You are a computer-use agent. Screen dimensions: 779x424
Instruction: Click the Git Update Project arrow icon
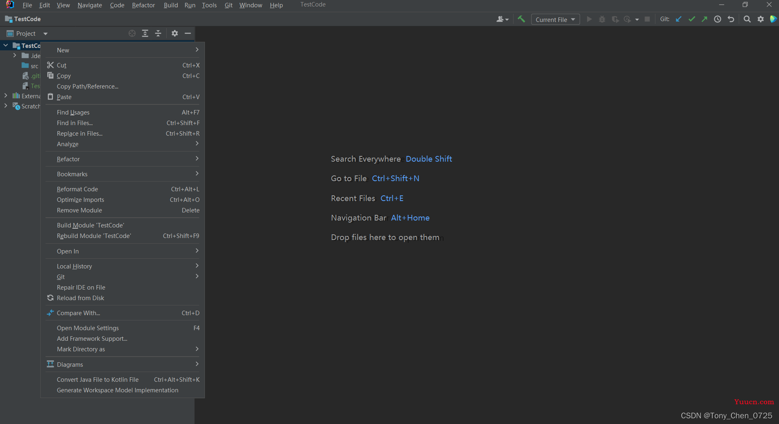(679, 19)
